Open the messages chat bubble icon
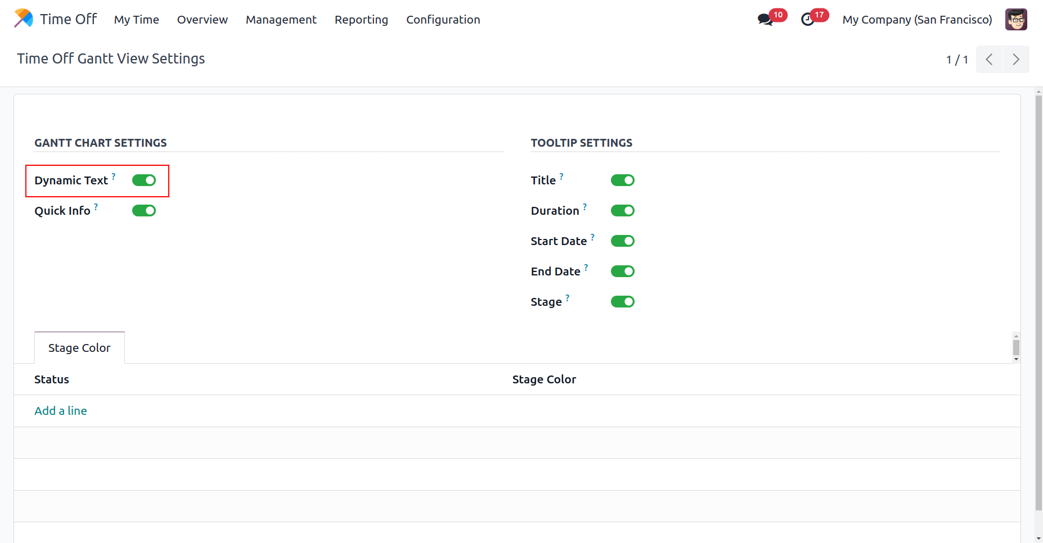This screenshot has width=1043, height=543. (x=765, y=20)
